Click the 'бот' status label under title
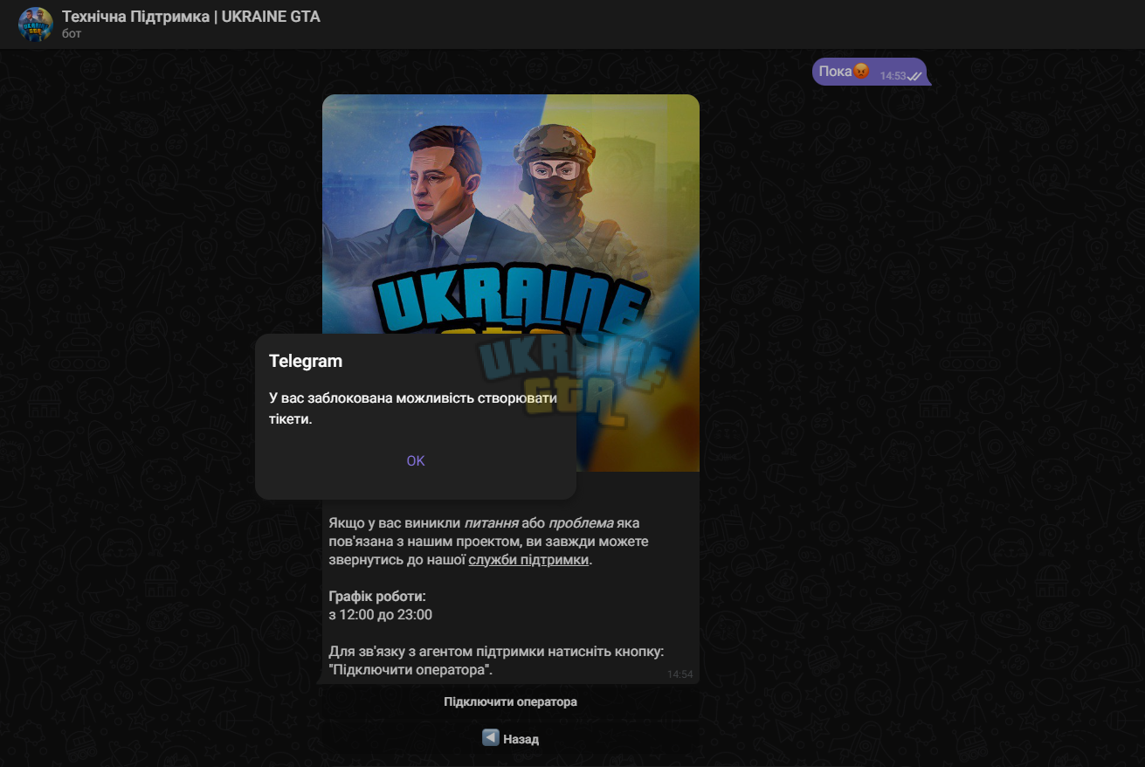1145x767 pixels. pyautogui.click(x=72, y=33)
